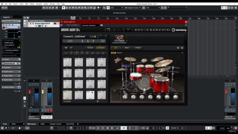Click the Groove Agent pattern play button
The width and height of the screenshot is (238, 134).
tap(71, 48)
